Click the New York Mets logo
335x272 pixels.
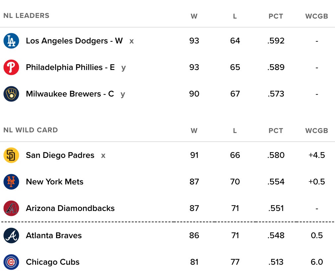11,182
